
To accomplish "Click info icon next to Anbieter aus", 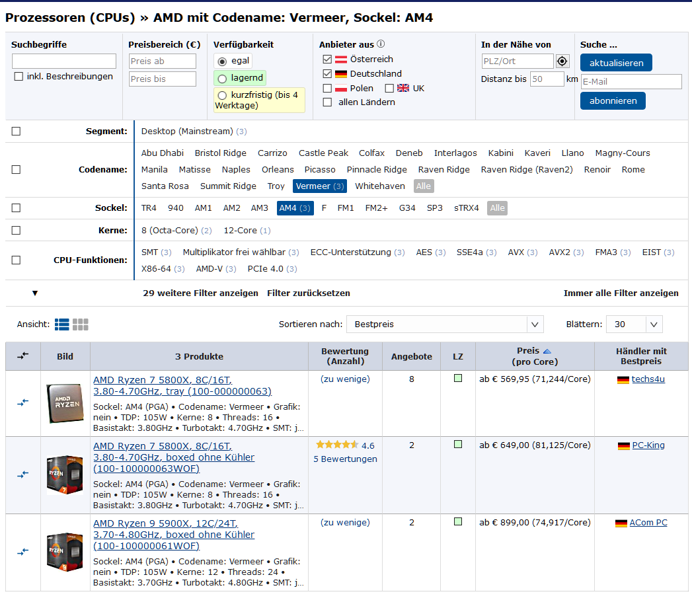I will [x=381, y=44].
